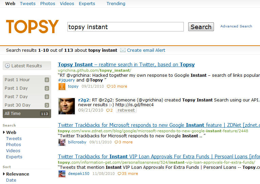Select Web in sidebar Search list
Image resolution: width=260 pixels, height=184 pixels.
point(11,132)
